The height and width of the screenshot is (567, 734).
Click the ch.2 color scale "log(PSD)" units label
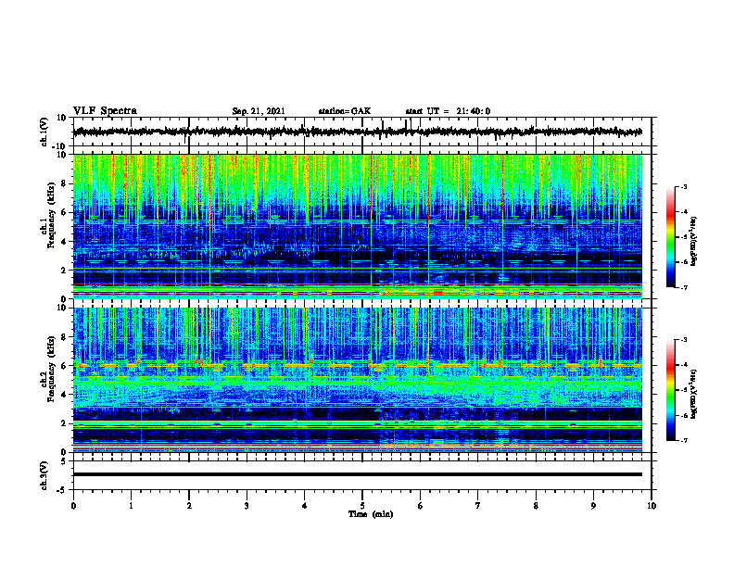click(693, 394)
